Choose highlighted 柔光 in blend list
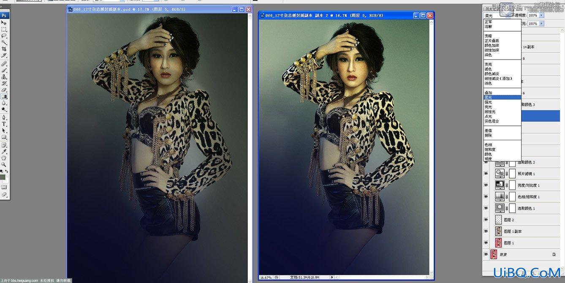 point(502,97)
